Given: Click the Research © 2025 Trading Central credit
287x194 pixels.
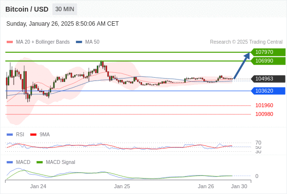Looking at the screenshot, I should pyautogui.click(x=246, y=42).
